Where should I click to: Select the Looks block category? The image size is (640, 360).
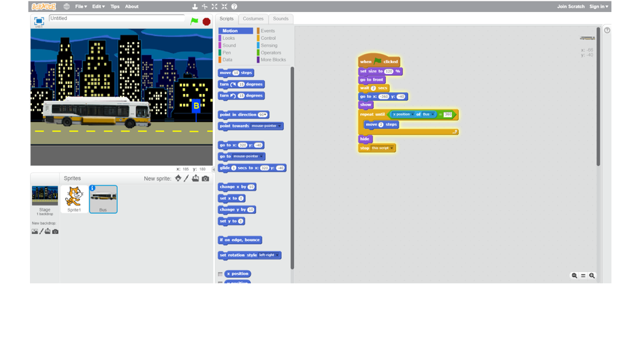tap(229, 38)
